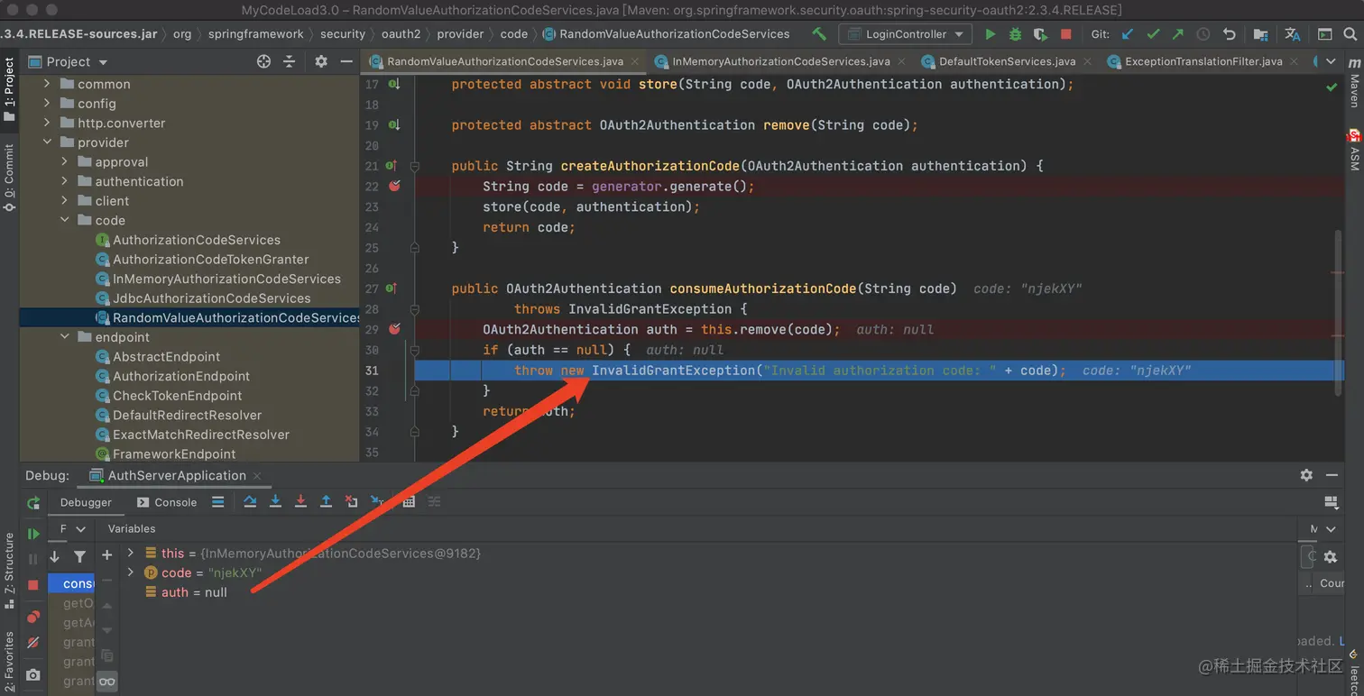This screenshot has height=696, width=1364.
Task: Click Force Step Into red arrow
Action: click(x=300, y=502)
